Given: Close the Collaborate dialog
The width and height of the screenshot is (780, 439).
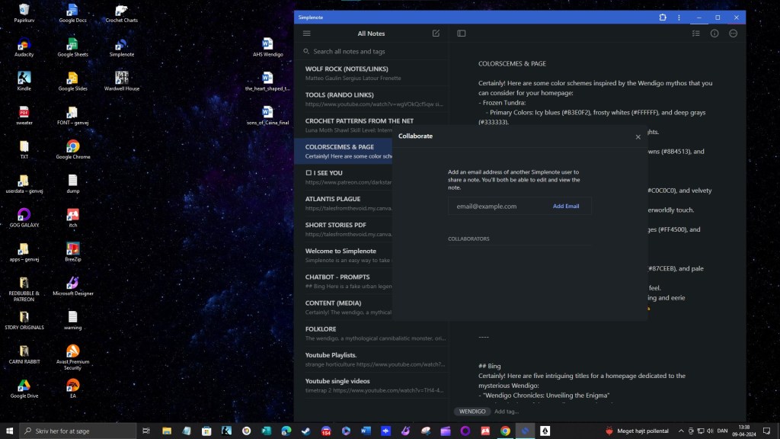Looking at the screenshot, I should (x=638, y=136).
